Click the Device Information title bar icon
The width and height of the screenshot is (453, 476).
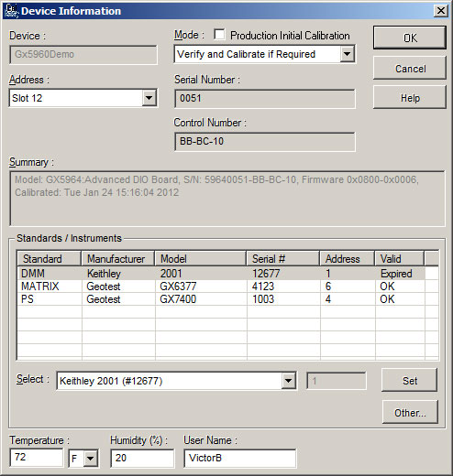12,11
